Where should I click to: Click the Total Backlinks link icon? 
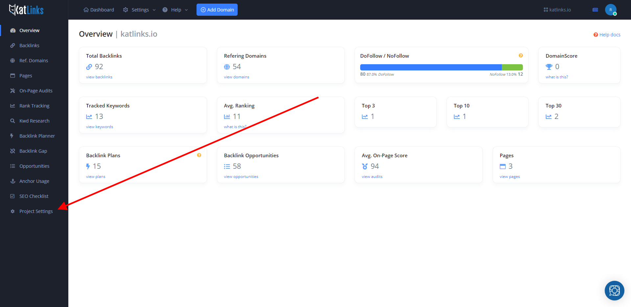[89, 67]
